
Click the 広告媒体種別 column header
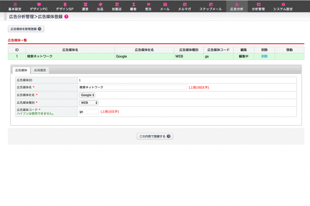point(189,50)
